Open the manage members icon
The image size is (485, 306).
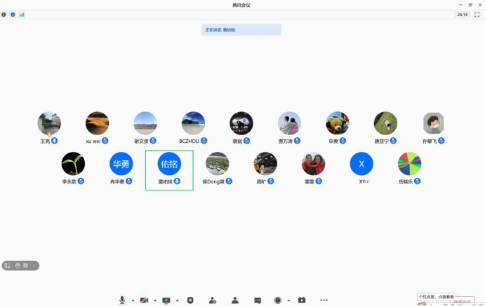[235, 300]
